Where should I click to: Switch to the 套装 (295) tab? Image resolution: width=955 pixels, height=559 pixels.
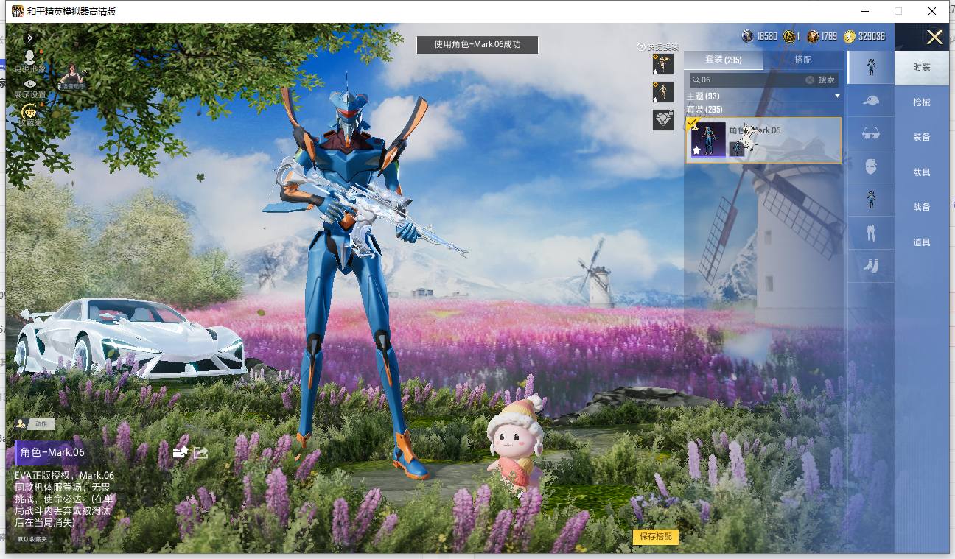(x=724, y=60)
